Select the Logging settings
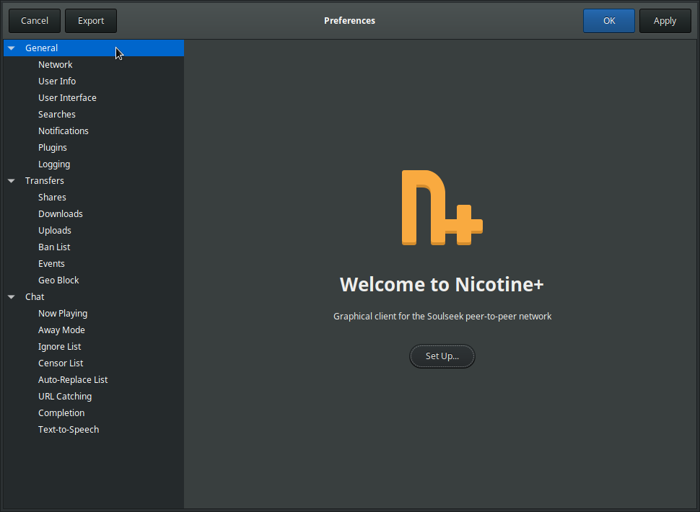Image resolution: width=700 pixels, height=512 pixels. [x=94, y=164]
